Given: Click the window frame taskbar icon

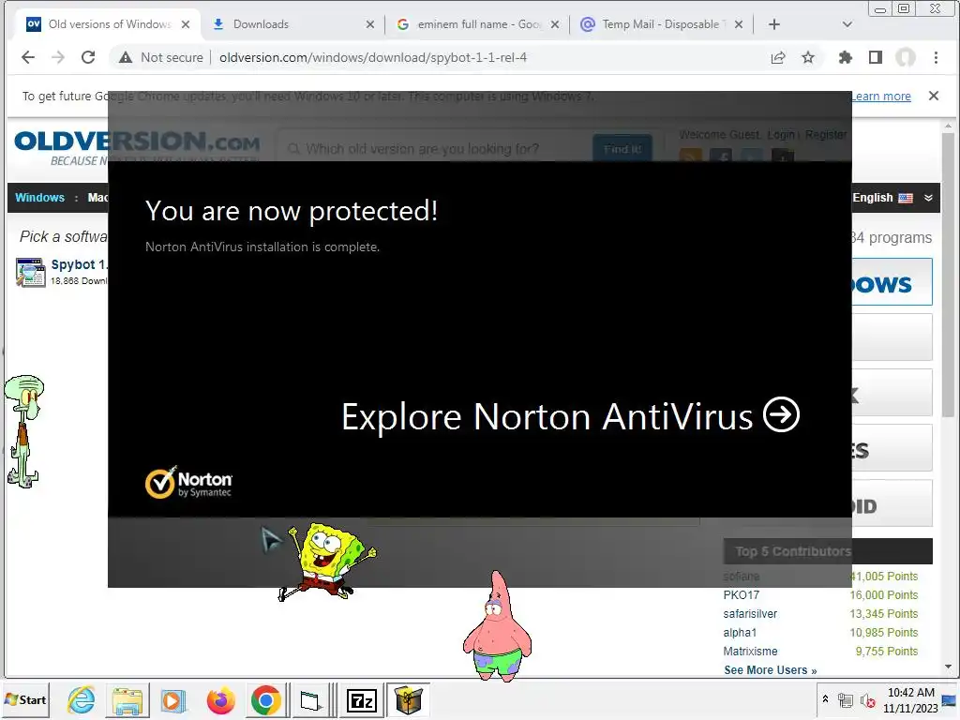Looking at the screenshot, I should tap(309, 699).
